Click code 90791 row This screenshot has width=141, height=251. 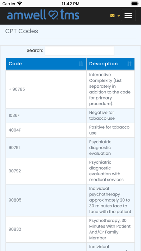(x=70, y=147)
